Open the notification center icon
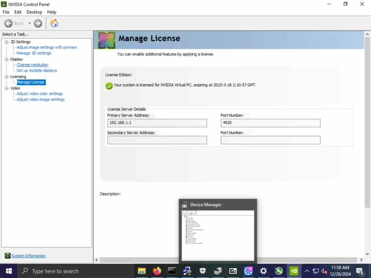Viewport: 371px width, 278px height. coord(360,271)
